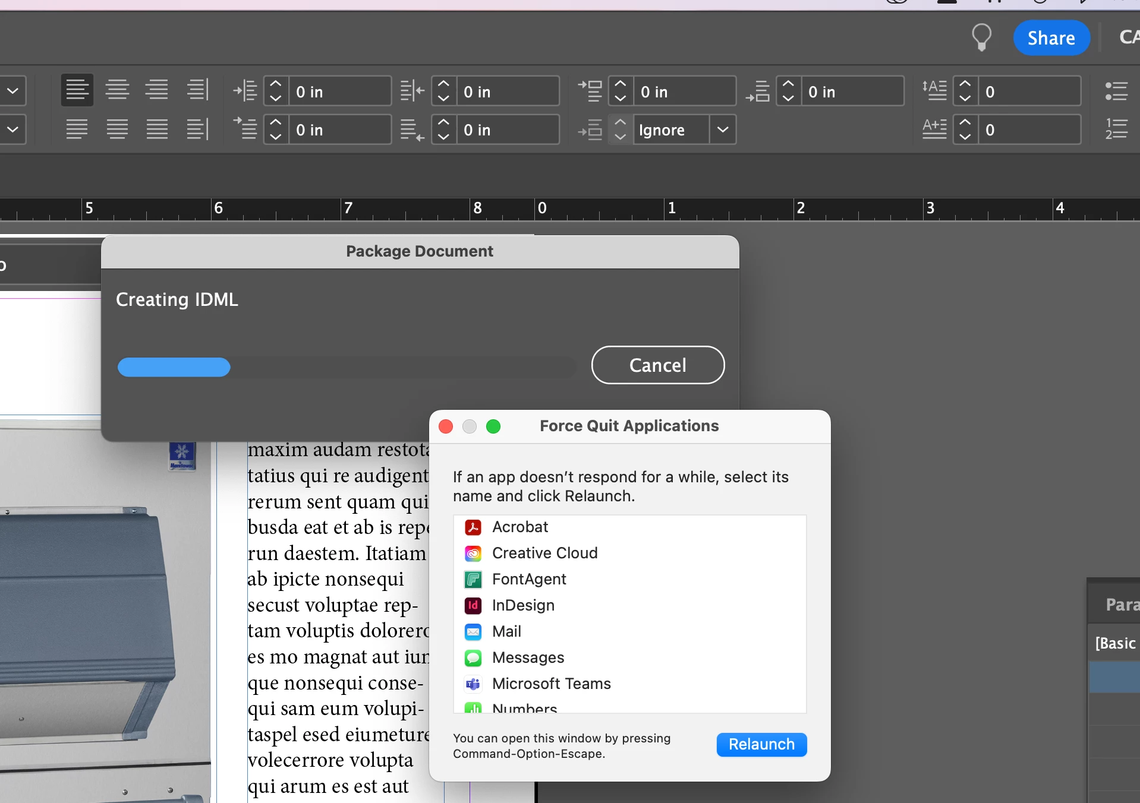
Task: Select InDesign in Force Quit list
Action: [x=629, y=605]
